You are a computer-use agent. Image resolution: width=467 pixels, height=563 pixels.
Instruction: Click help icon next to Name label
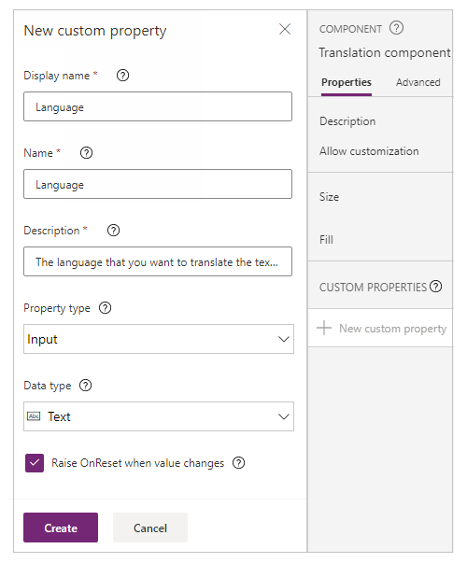[x=86, y=153]
